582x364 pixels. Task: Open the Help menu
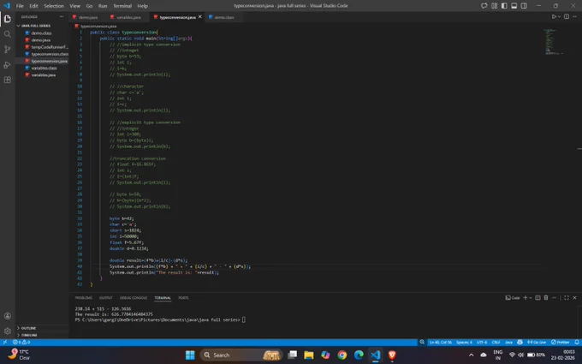click(143, 6)
